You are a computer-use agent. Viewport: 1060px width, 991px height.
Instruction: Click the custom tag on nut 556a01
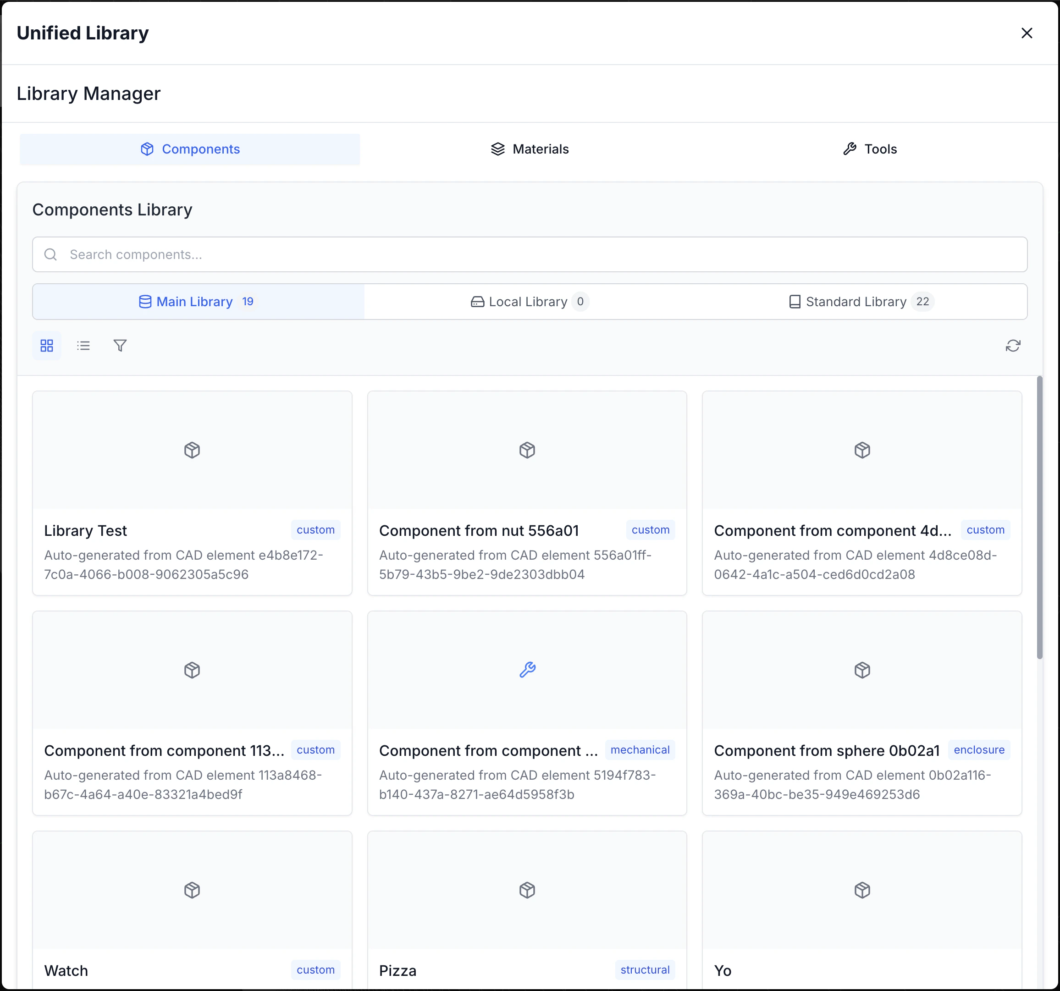coord(651,530)
